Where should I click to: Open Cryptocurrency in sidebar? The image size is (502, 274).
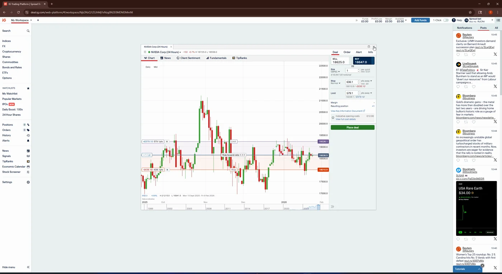(12, 52)
